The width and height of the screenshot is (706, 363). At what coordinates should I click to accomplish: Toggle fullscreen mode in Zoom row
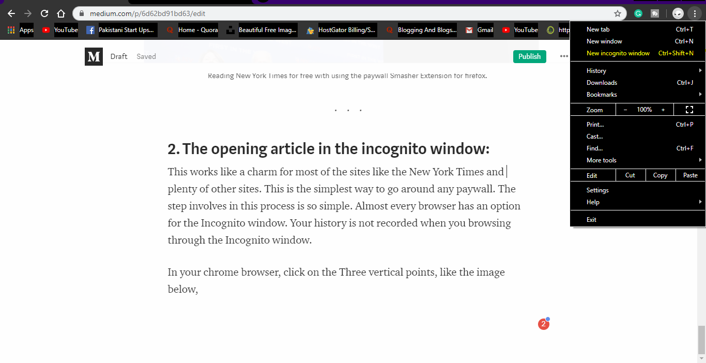689,110
